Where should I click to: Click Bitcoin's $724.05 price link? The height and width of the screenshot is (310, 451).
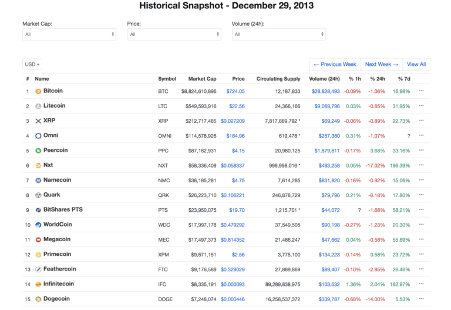coord(235,91)
